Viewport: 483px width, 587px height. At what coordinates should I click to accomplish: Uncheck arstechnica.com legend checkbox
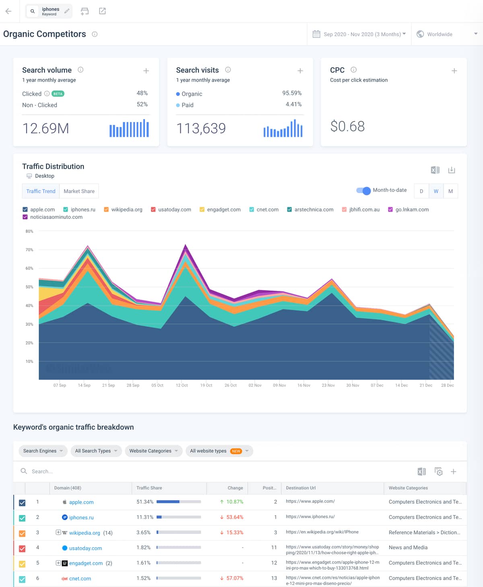point(289,210)
